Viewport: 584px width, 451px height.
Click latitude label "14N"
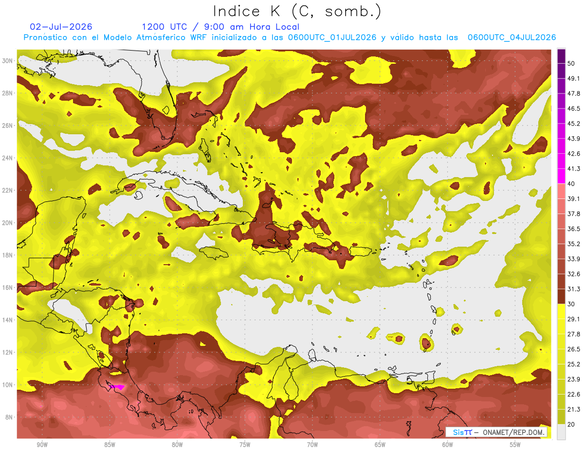tap(7, 320)
